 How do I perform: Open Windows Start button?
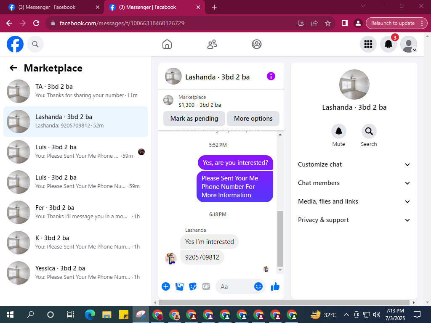point(10,315)
